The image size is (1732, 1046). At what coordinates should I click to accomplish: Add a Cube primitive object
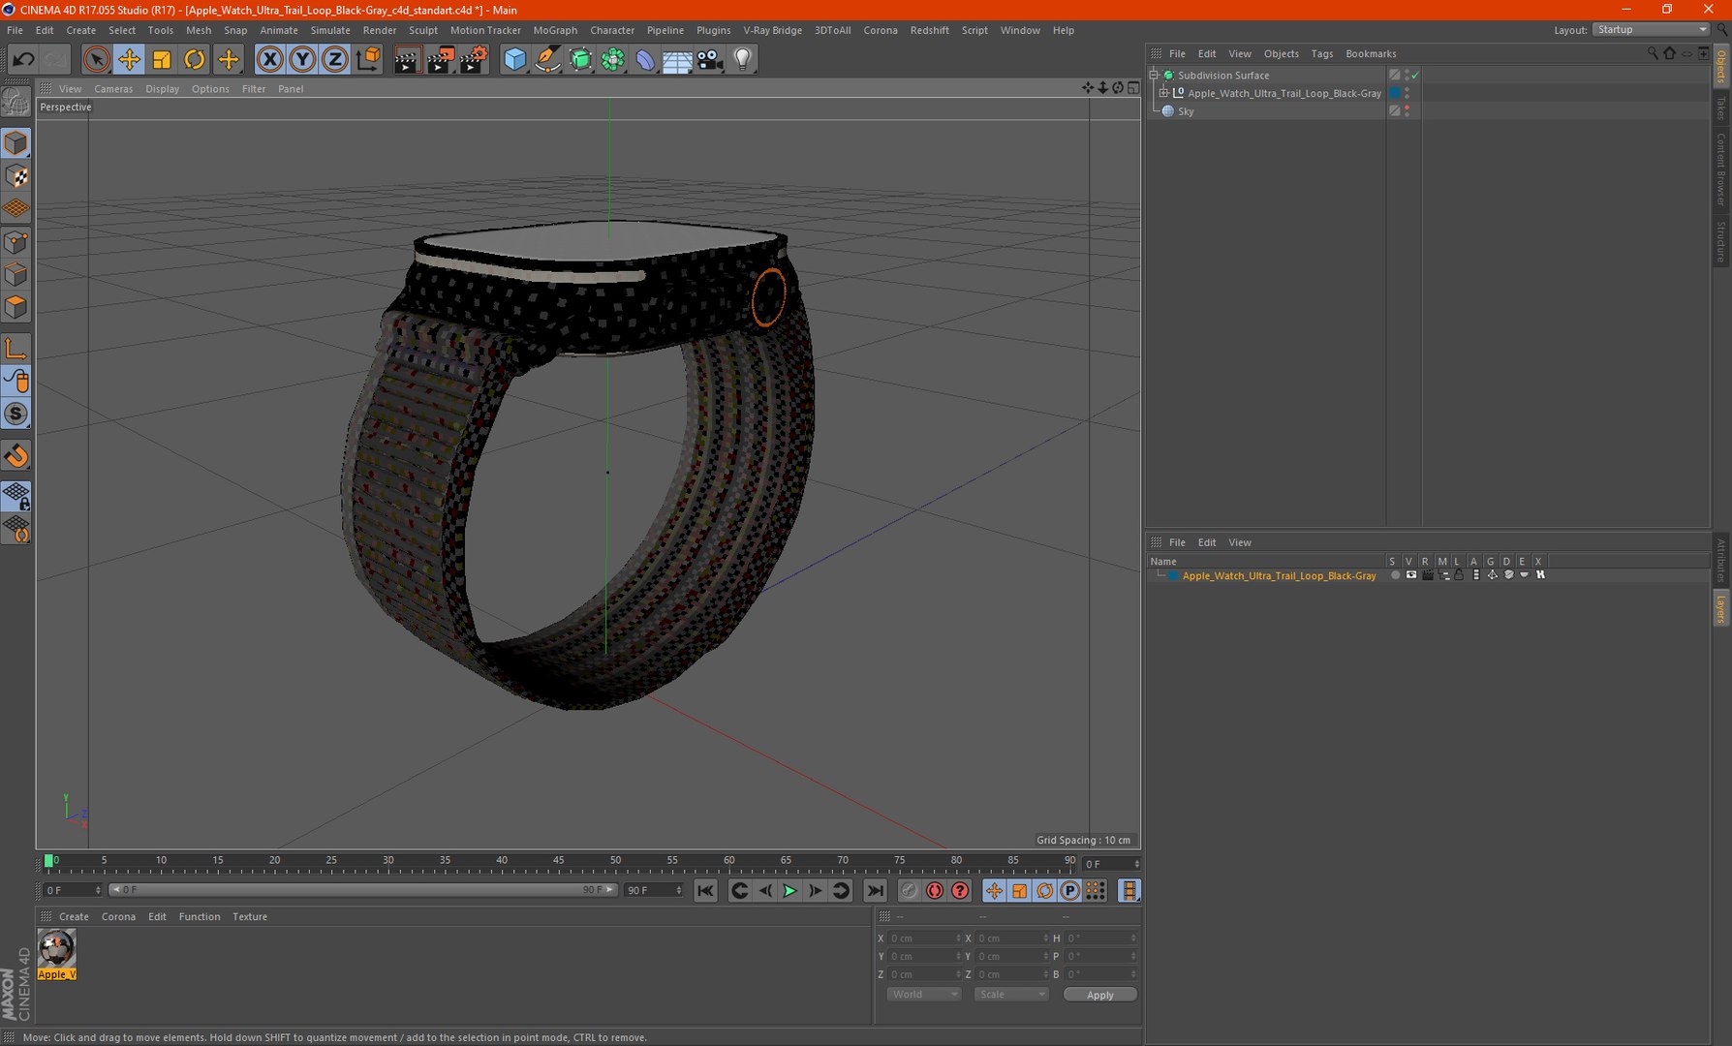tap(514, 60)
